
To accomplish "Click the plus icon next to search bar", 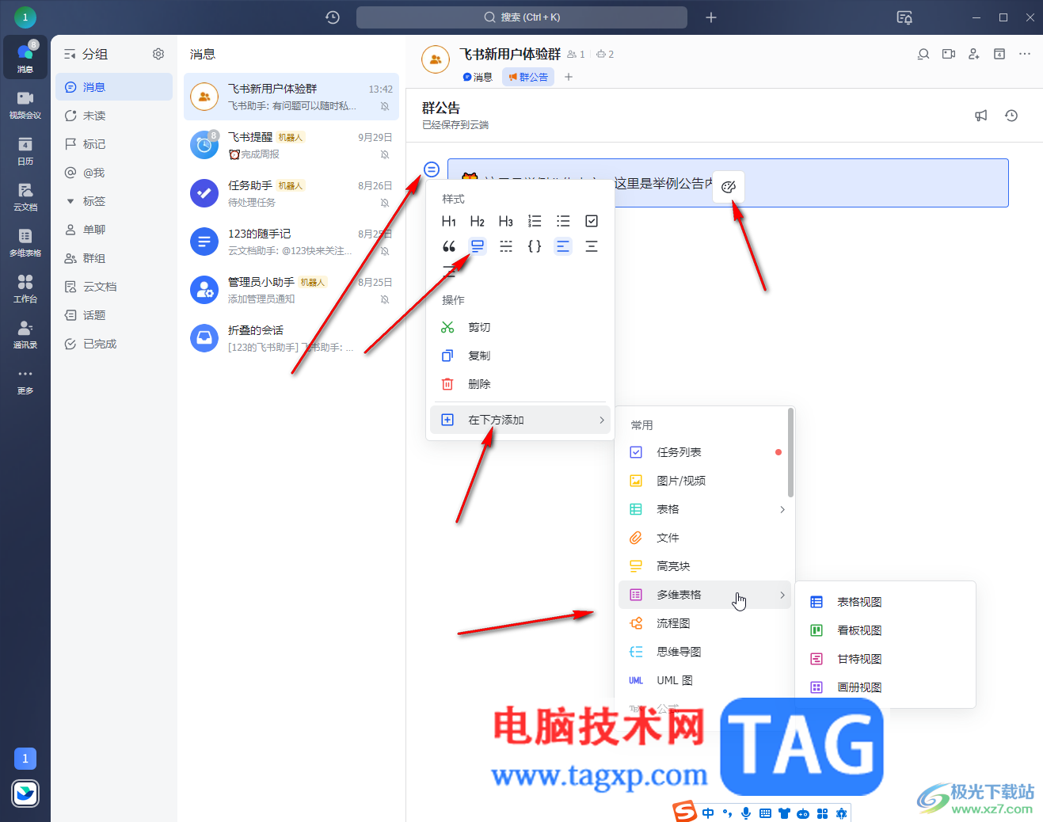I will pos(711,17).
